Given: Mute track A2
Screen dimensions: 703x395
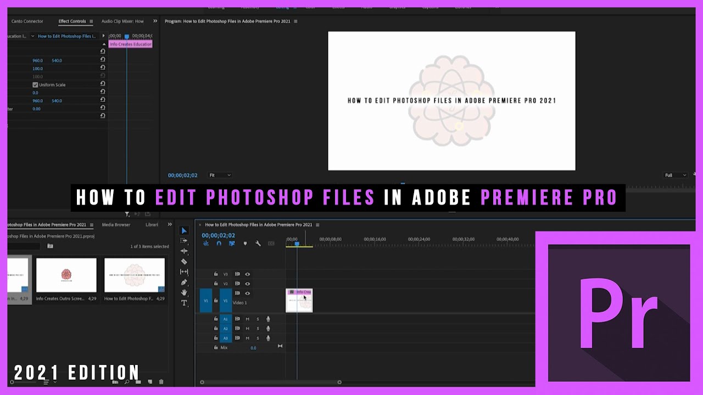Looking at the screenshot, I should click(x=247, y=328).
